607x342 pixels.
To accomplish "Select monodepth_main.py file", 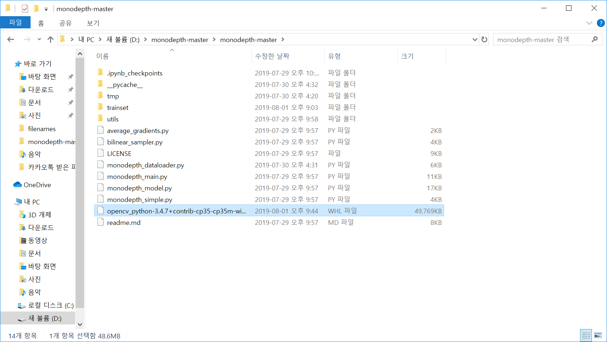I will click(137, 177).
